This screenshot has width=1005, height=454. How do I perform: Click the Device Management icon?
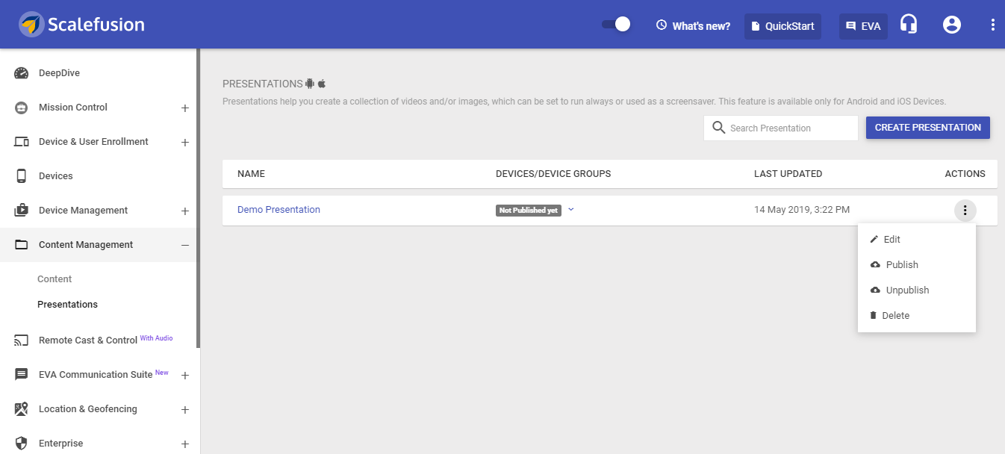[21, 211]
